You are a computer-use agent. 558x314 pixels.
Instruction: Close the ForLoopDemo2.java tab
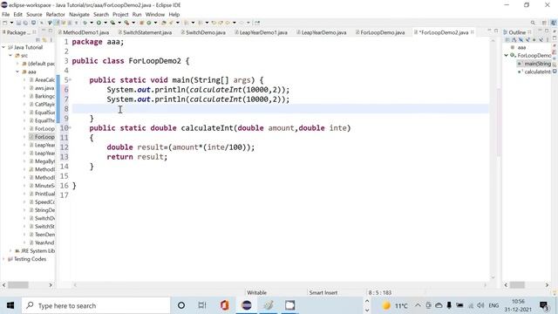point(473,32)
